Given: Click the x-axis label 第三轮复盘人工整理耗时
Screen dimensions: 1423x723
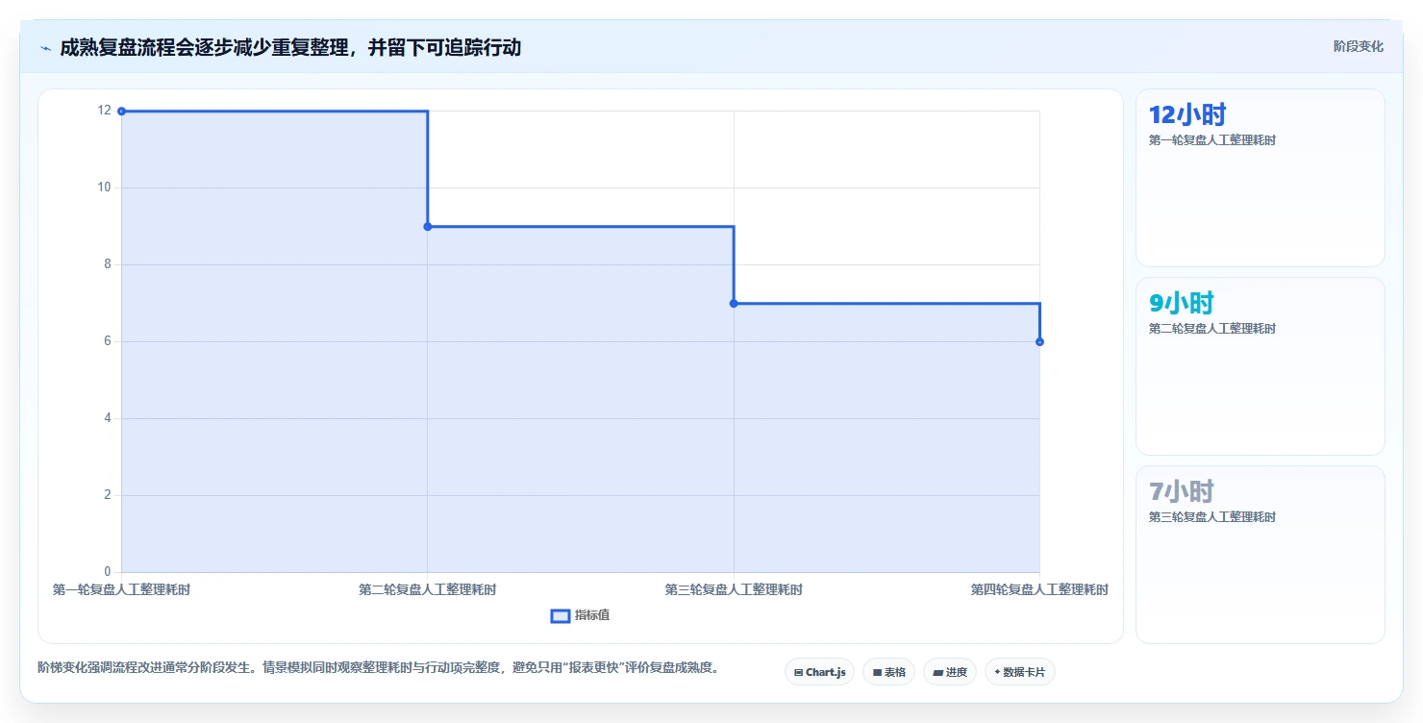Looking at the screenshot, I should point(734,589).
